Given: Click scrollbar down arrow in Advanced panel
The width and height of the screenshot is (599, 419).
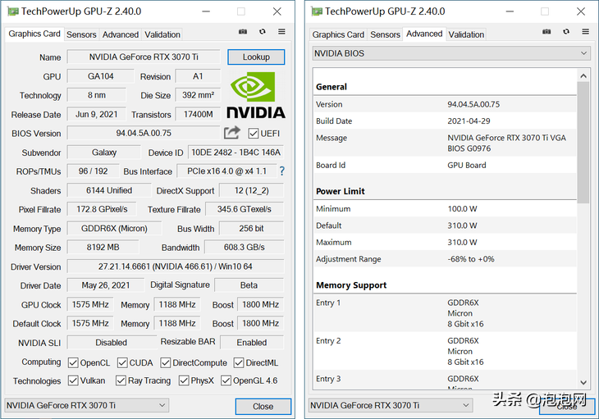Looking at the screenshot, I should [583, 383].
